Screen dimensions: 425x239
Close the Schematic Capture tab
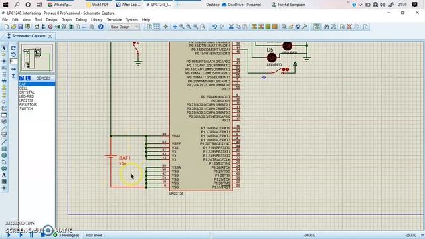[50, 36]
